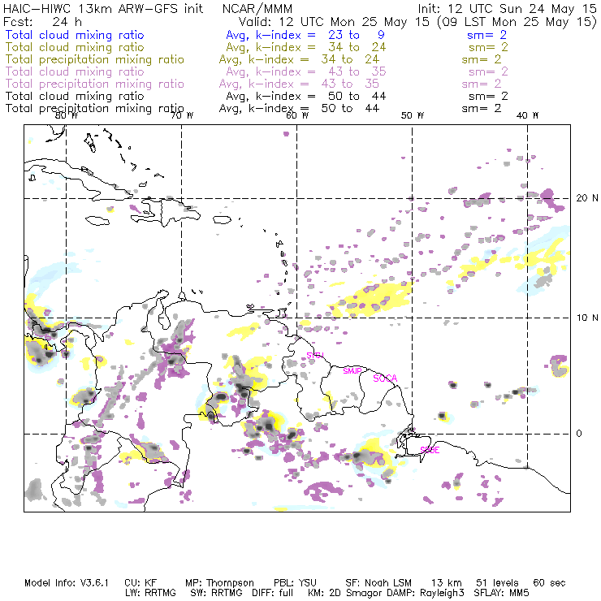Click the '(09 LST Mon 25 May 15)' local time
601x601 pixels.
click(517, 22)
